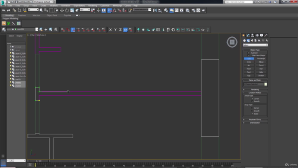The width and height of the screenshot is (298, 168).
Task: Click the Mirror tool icon
Action: (155, 10)
